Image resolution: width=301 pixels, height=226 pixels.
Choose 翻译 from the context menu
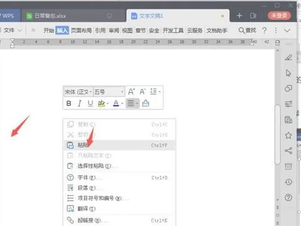pyautogui.click(x=119, y=208)
